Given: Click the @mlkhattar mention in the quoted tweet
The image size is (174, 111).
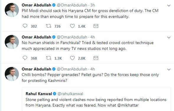Looking at the screenshot, I should pos(128,105).
